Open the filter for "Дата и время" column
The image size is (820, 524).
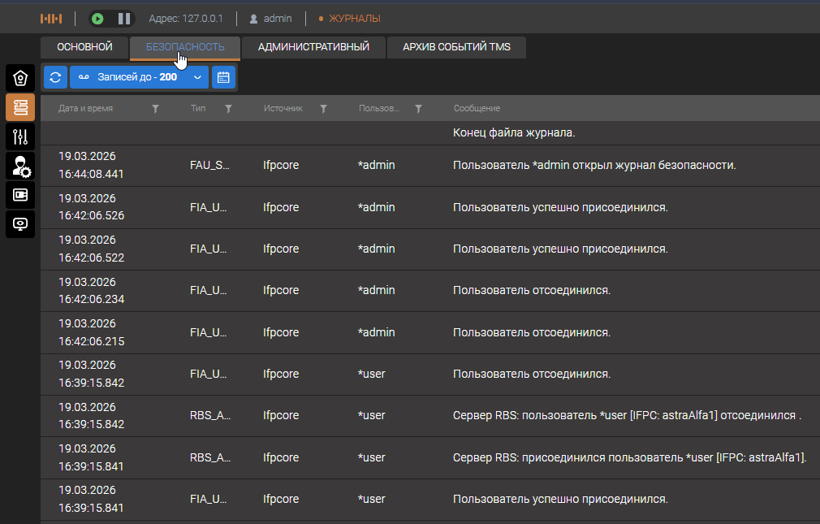pyautogui.click(x=156, y=109)
